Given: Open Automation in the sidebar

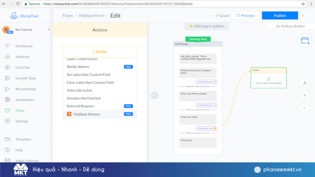Looking at the screenshot, I should click(x=24, y=100).
